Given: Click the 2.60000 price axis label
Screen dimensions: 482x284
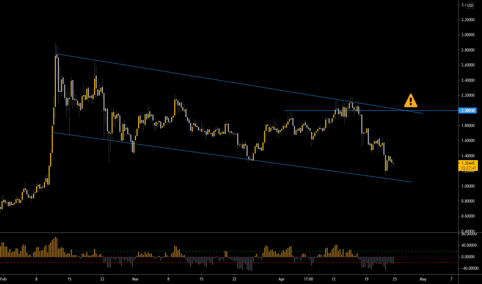Looking at the screenshot, I should [468, 65].
